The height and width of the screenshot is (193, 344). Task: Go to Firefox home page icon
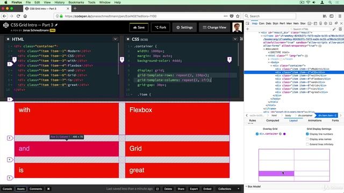25,16
